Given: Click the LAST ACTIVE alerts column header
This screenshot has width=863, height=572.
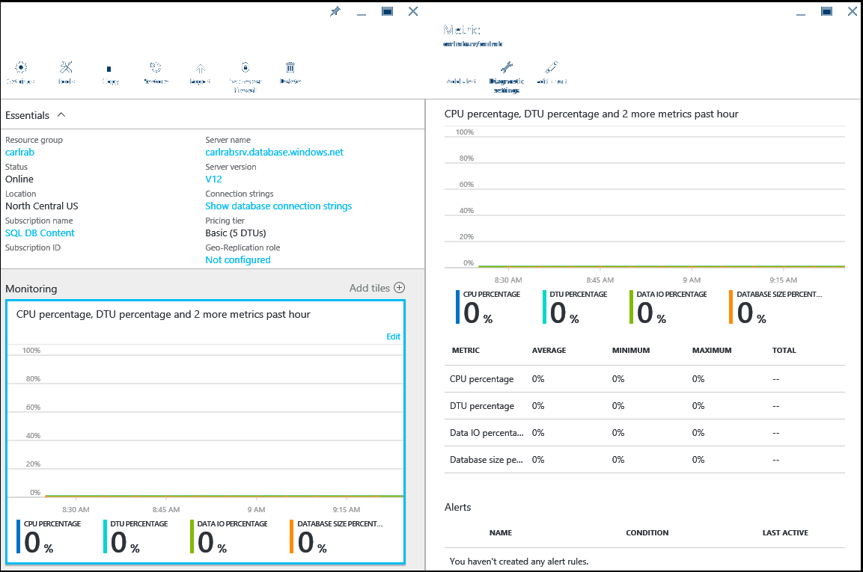Looking at the screenshot, I should (x=785, y=533).
